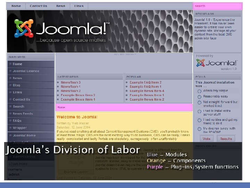250x188 pixels.
Task: Select I had no idea poll option
Action: click(199, 120)
